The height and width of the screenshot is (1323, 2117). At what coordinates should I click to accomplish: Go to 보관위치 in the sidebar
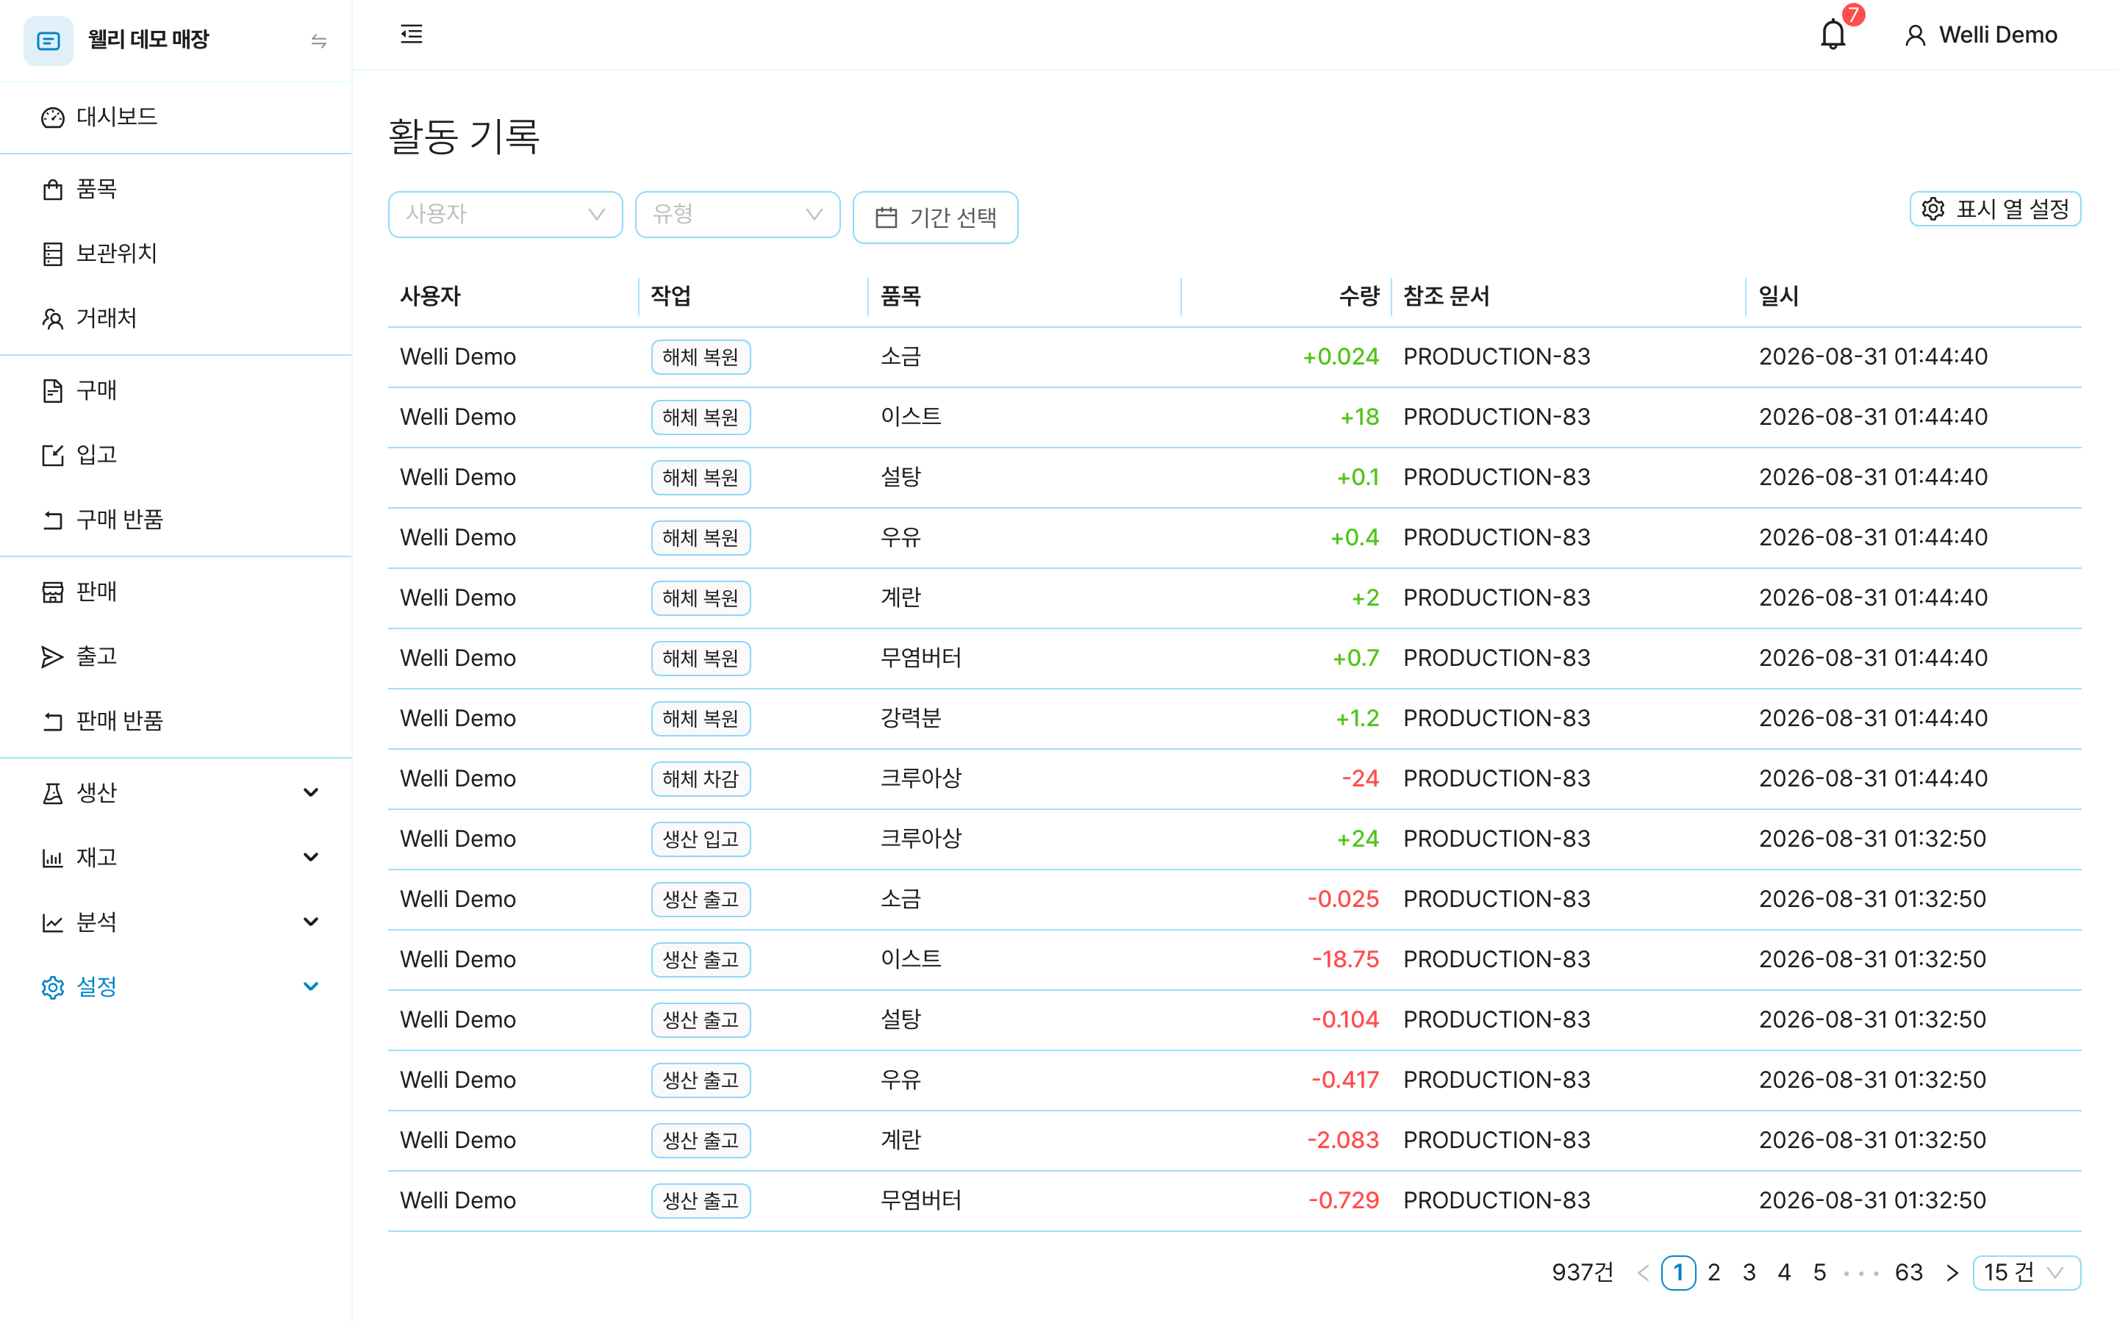pos(176,253)
